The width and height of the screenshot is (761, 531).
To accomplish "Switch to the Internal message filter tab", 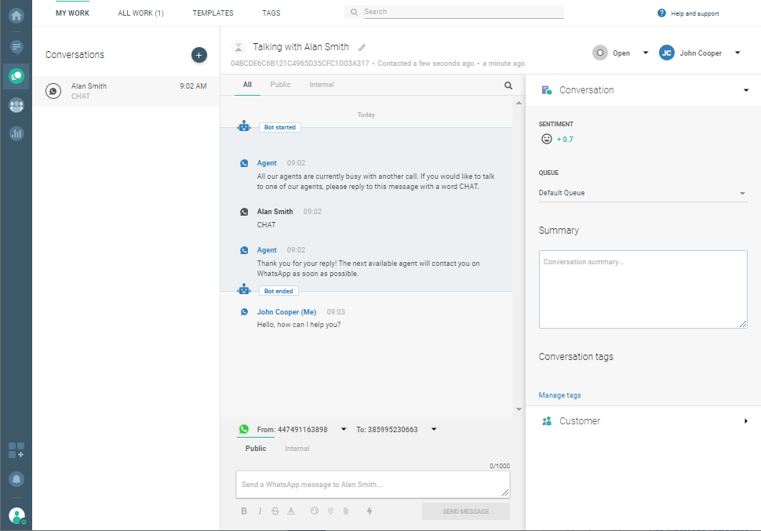I will (x=322, y=85).
